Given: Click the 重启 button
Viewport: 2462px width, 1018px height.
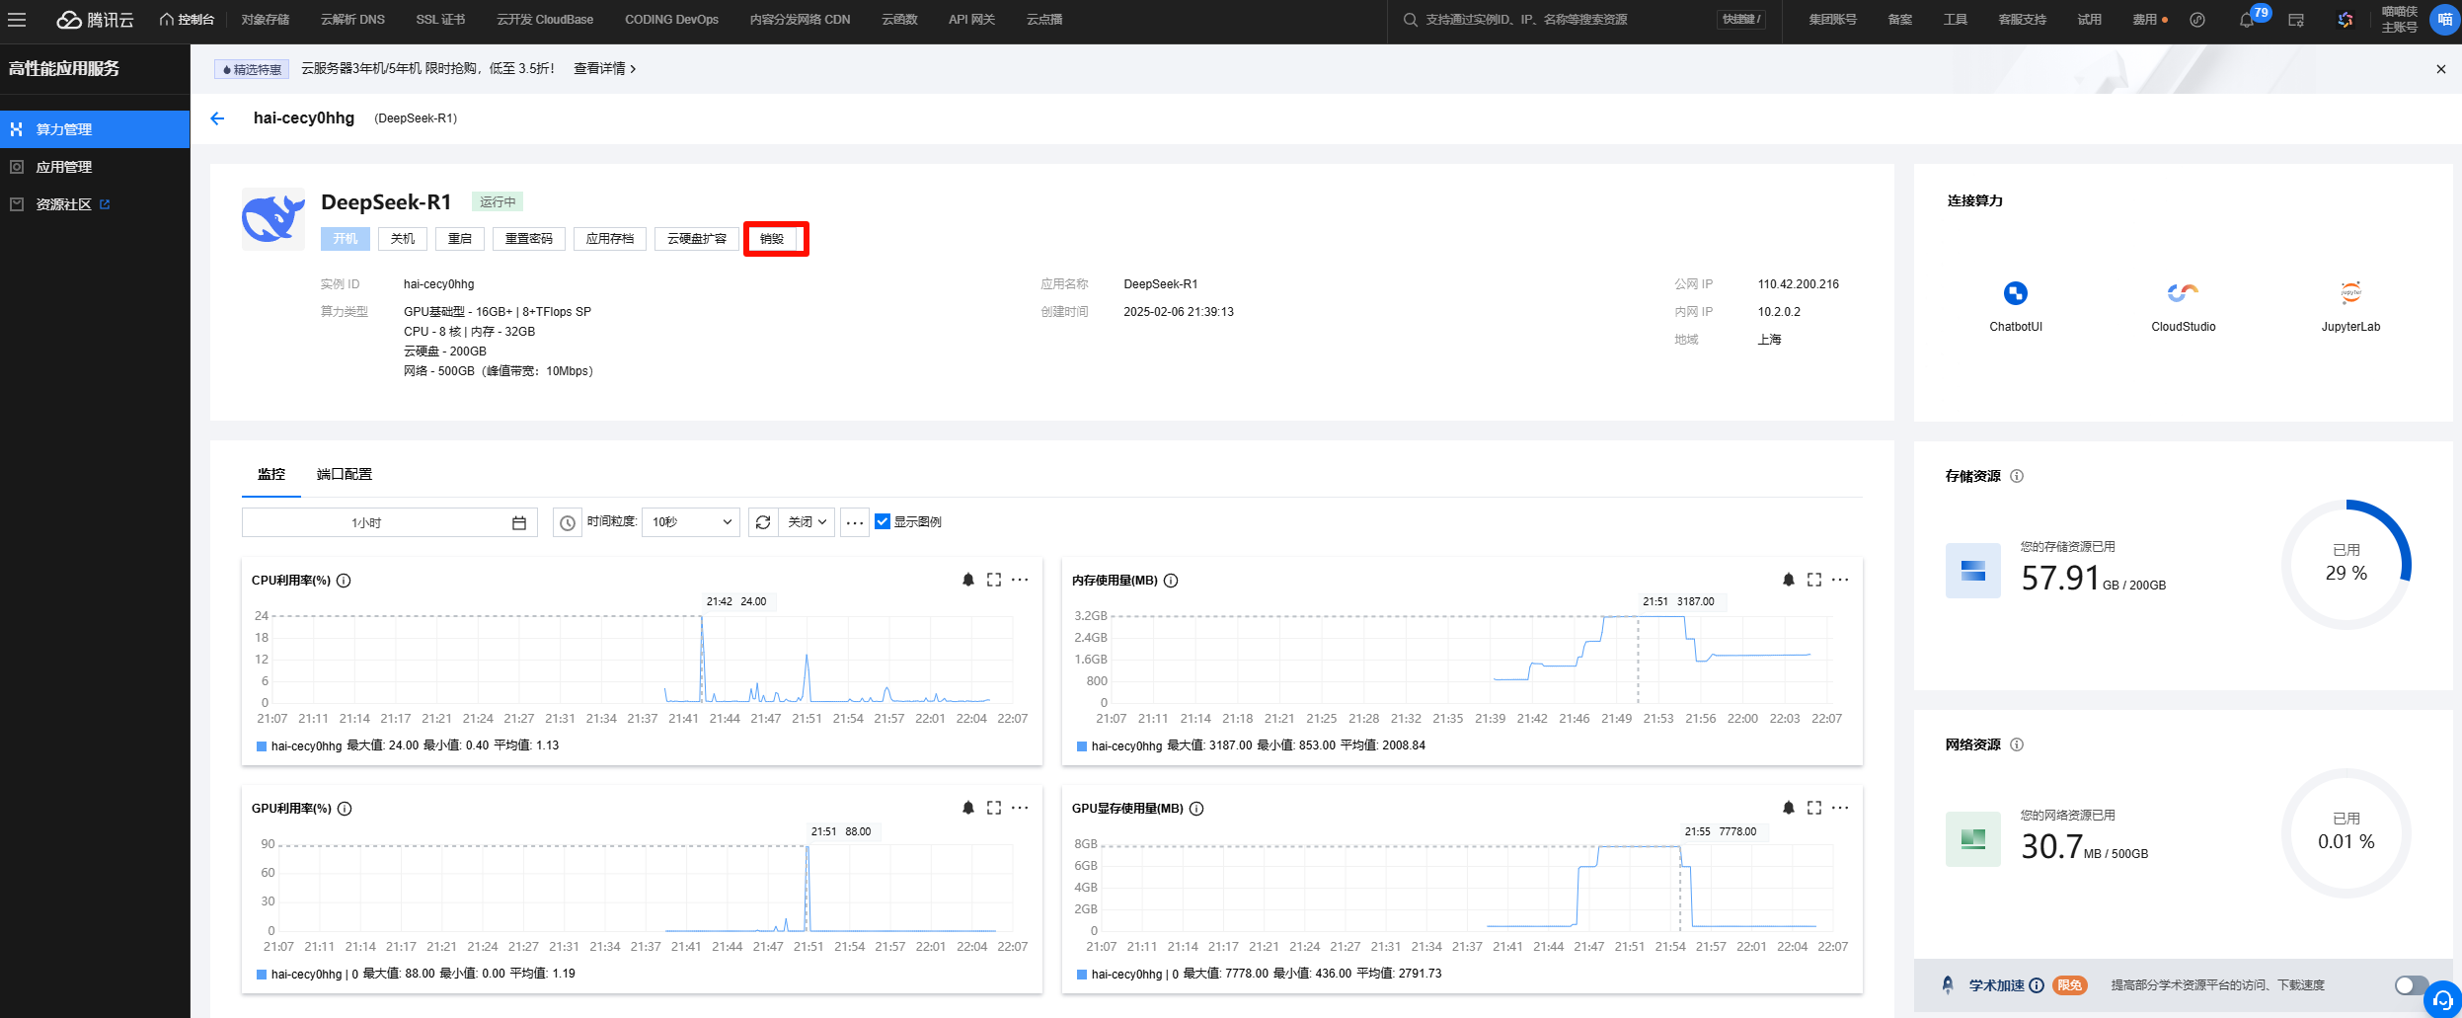Looking at the screenshot, I should pos(460,239).
